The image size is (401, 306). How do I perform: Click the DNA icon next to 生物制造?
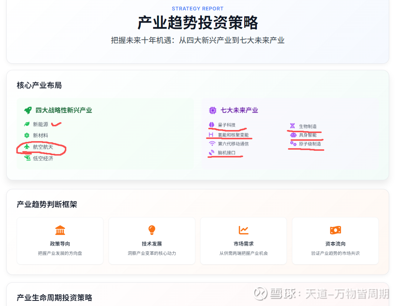coord(292,126)
